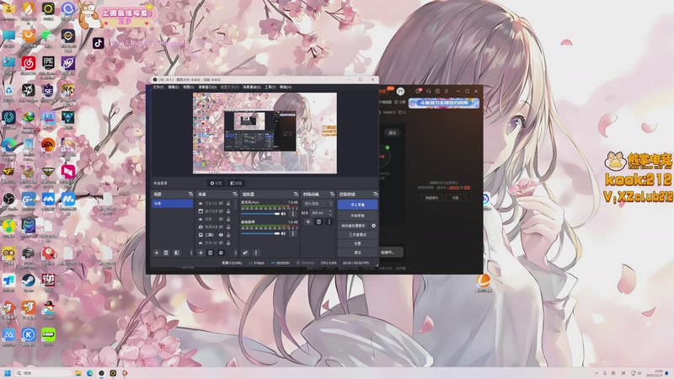Click the 滤镜 button in source toolbar

pyautogui.click(x=236, y=183)
